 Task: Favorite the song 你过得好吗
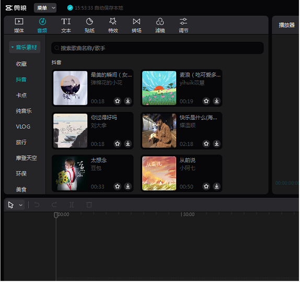point(118,143)
